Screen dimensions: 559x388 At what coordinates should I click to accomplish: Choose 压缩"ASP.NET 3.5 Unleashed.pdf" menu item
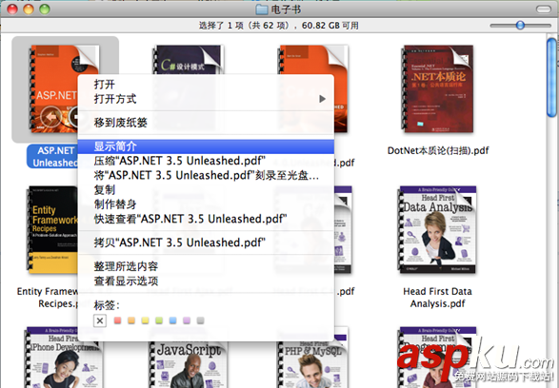[x=206, y=161]
